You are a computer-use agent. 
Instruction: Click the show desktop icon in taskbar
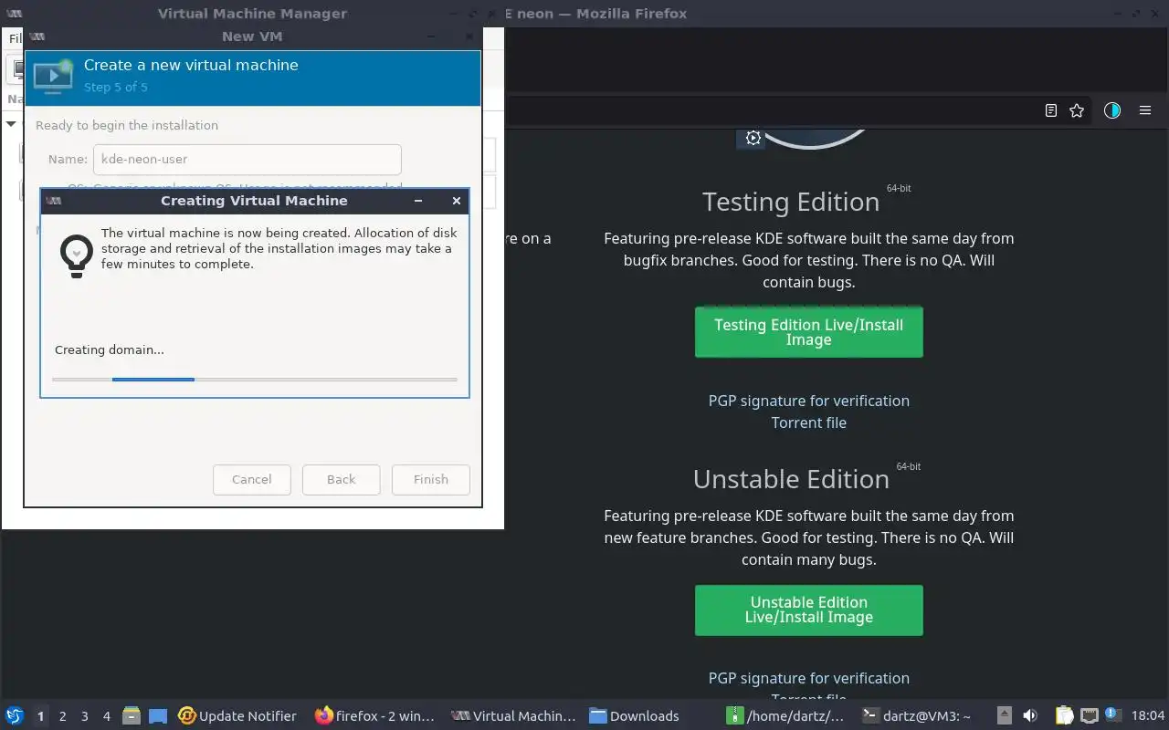(x=158, y=715)
